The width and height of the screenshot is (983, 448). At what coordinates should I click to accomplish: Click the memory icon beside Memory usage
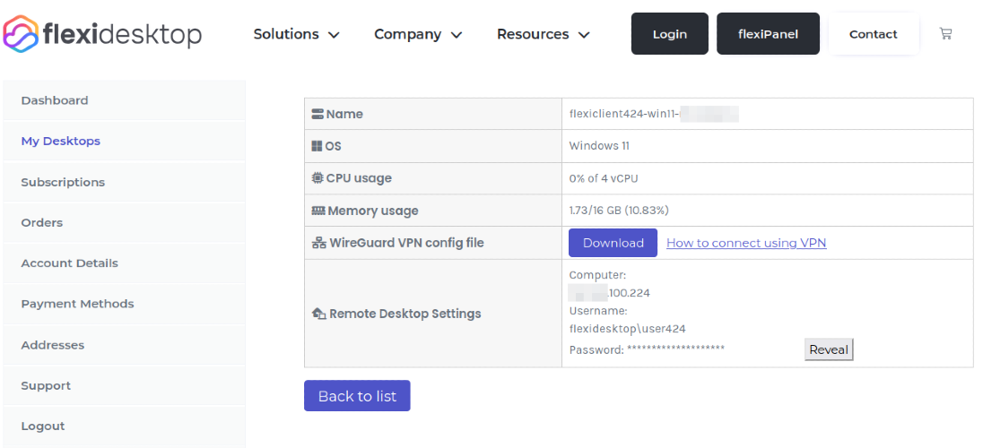tap(318, 211)
